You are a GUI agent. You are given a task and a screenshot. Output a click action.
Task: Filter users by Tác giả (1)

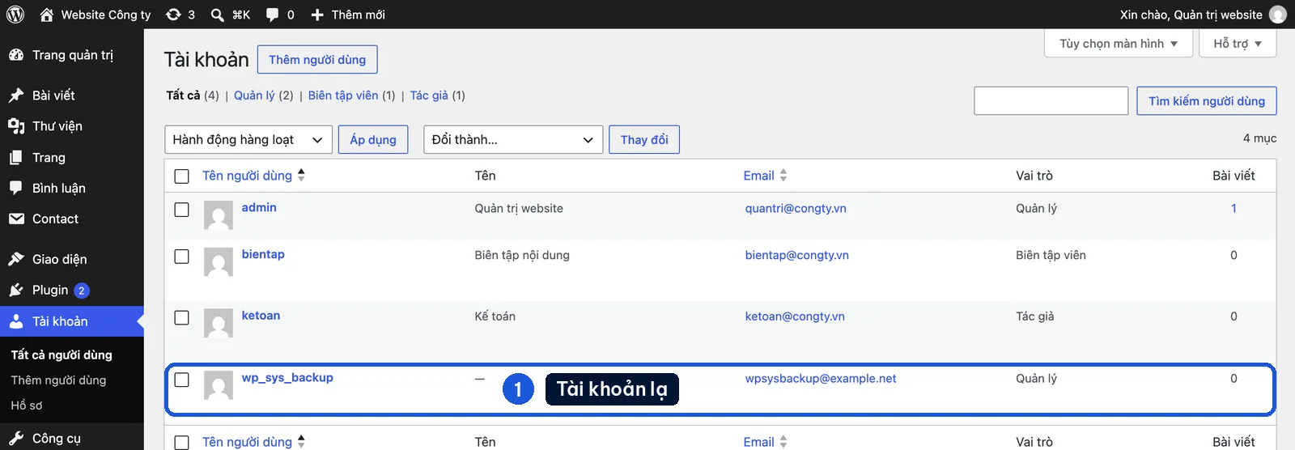click(x=437, y=96)
